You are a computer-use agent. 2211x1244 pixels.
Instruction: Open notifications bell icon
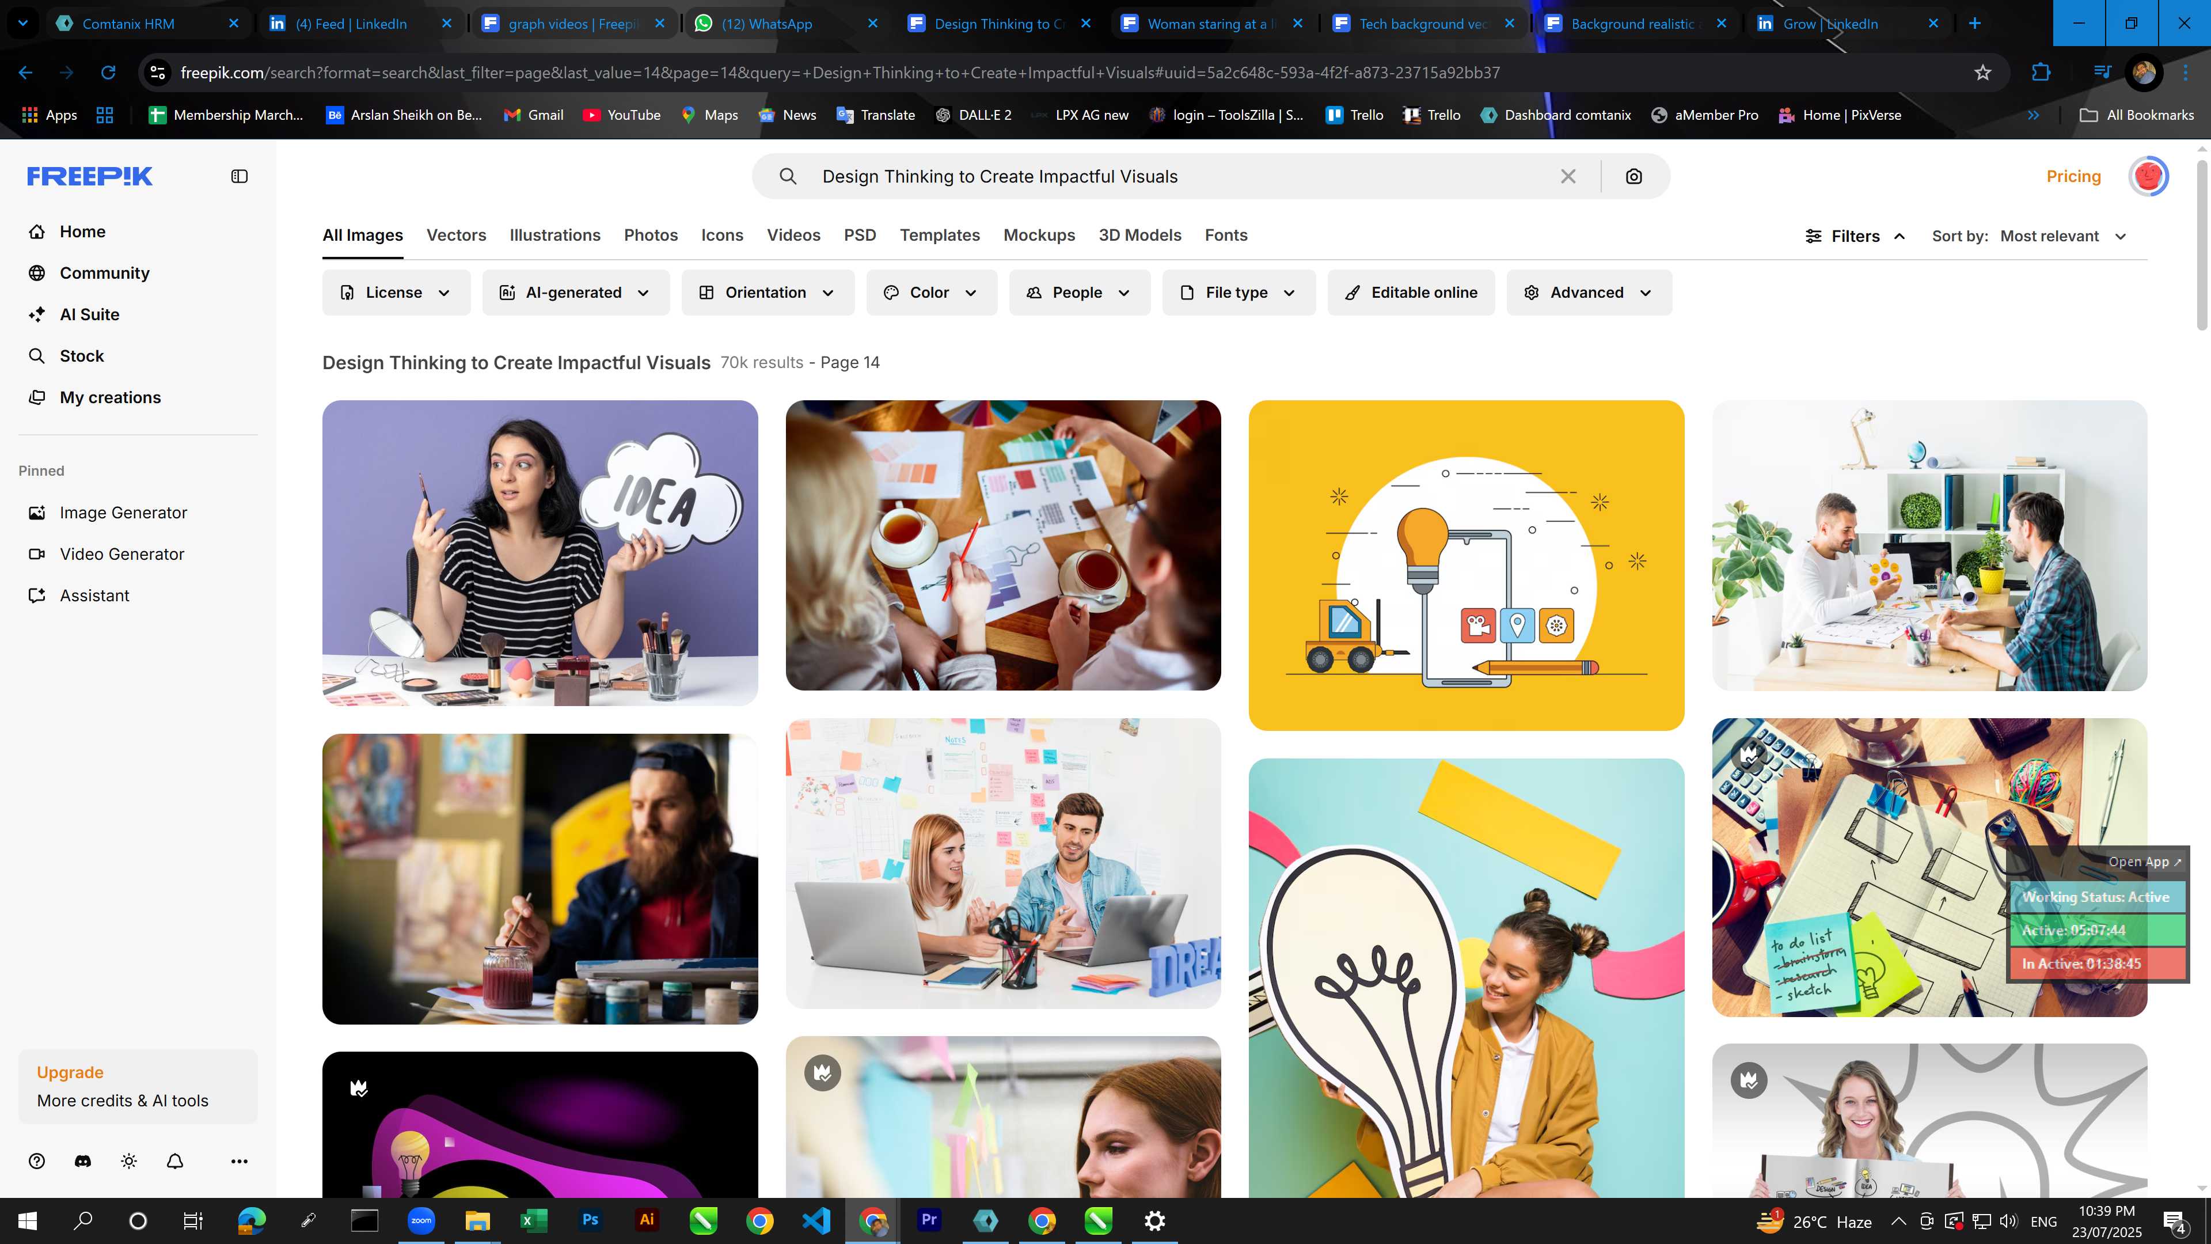[x=175, y=1160]
